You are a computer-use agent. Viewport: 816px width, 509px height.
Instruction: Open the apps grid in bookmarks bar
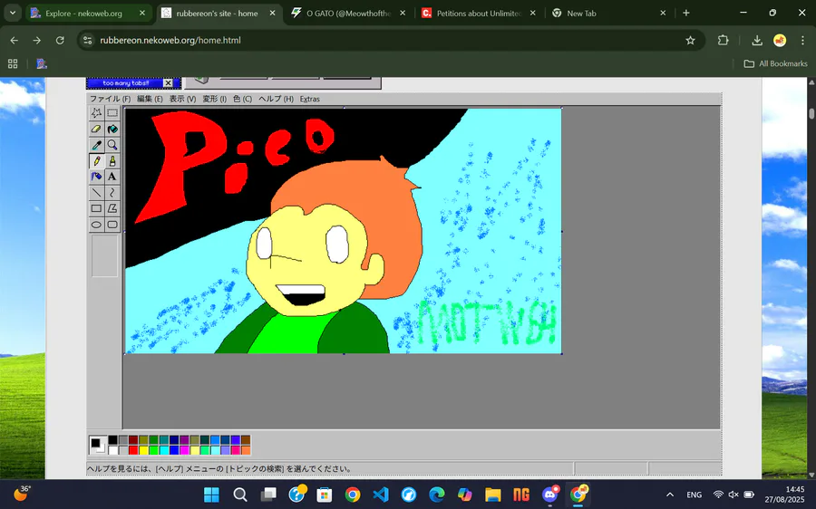pos(13,63)
